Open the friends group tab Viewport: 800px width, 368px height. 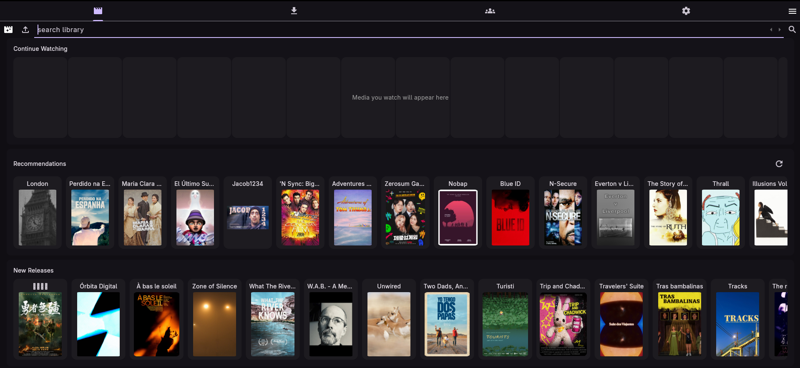490,11
